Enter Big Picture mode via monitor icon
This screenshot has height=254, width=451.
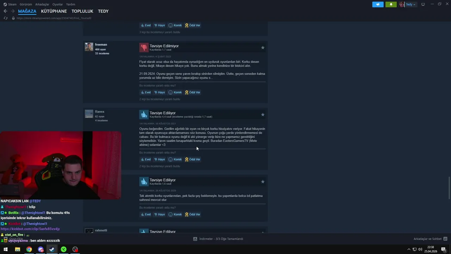(423, 4)
